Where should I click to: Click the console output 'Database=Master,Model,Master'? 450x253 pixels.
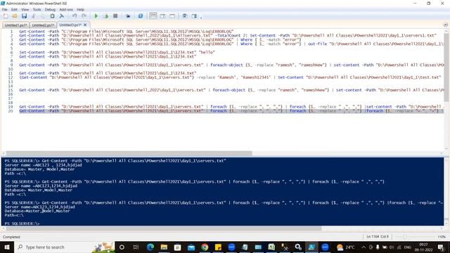point(37,211)
